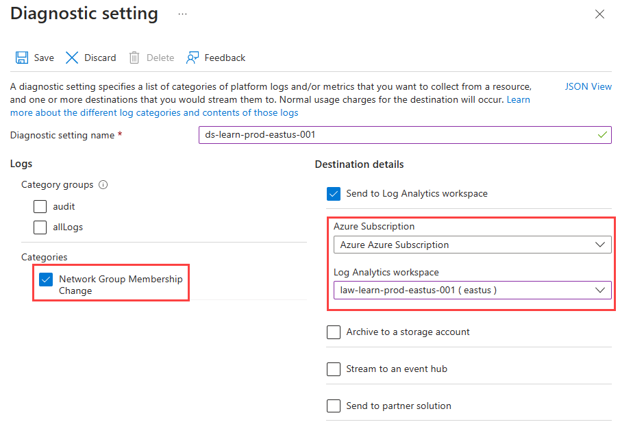Close the Diagnostic setting pane
The image size is (620, 433).
pyautogui.click(x=599, y=14)
